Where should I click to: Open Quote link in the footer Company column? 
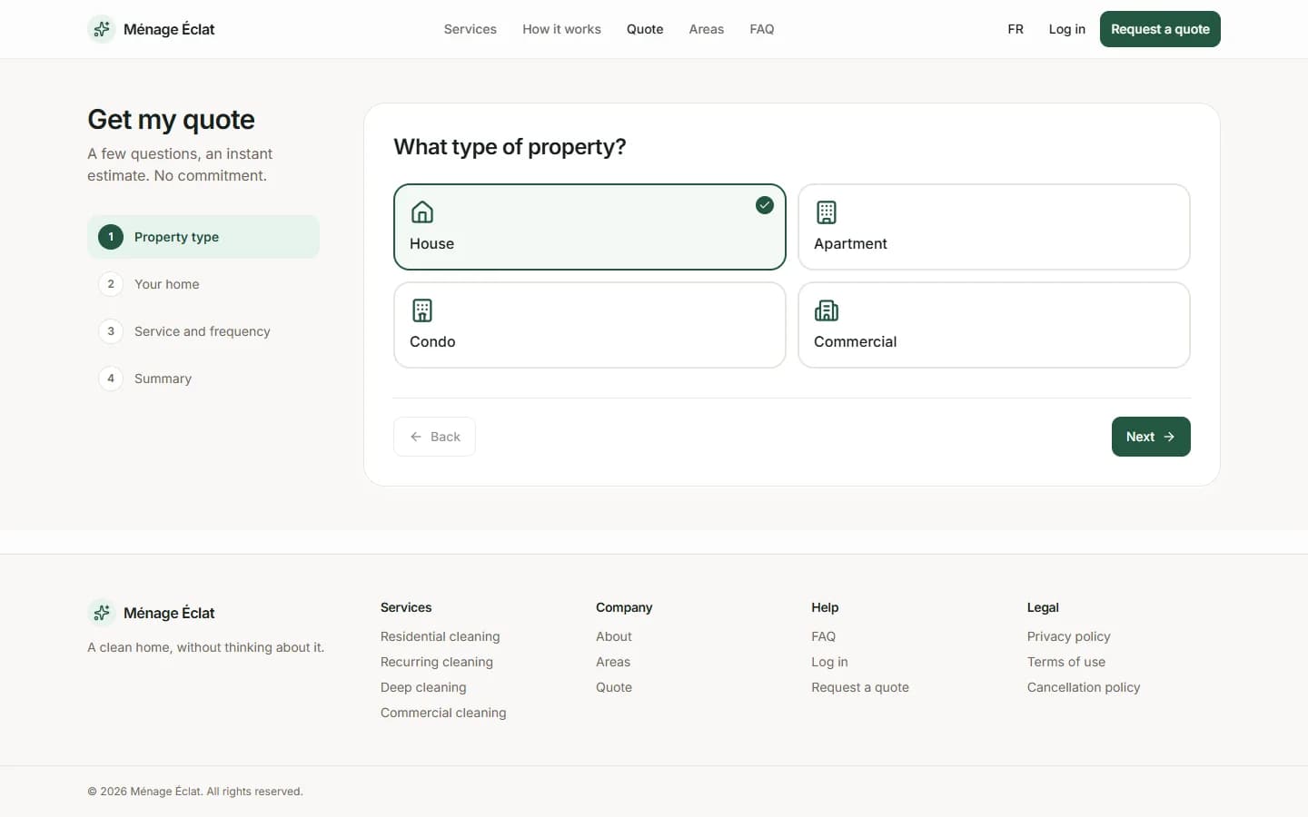tap(614, 687)
